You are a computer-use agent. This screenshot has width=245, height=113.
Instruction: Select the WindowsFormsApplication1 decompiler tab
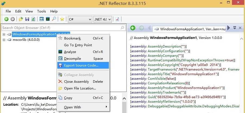tap(189, 29)
